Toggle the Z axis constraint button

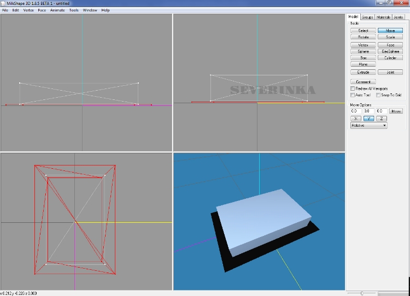(x=382, y=119)
